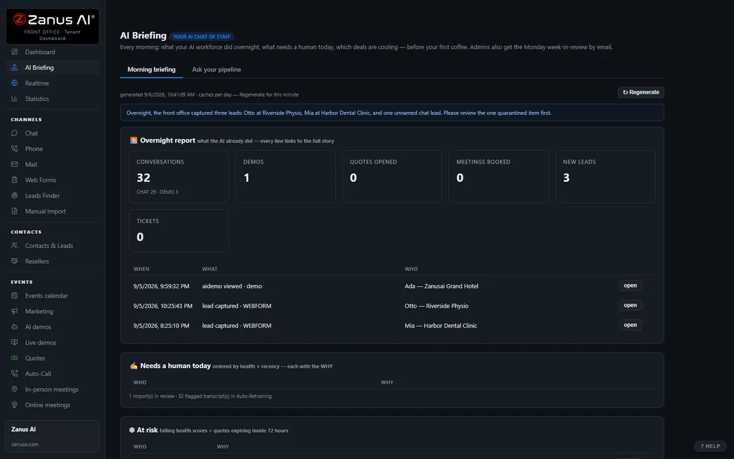
Task: Open the Otto Riverside Physio lead
Action: (631, 305)
